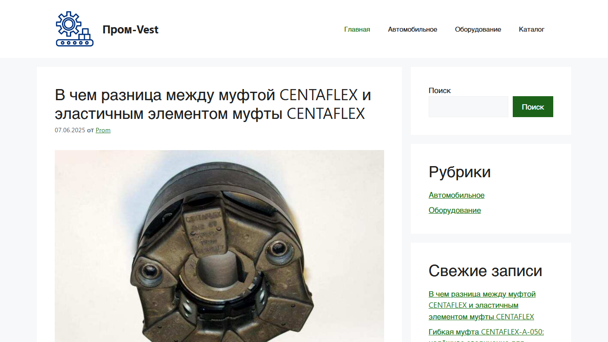Click the Рубрики heading

coord(460,172)
